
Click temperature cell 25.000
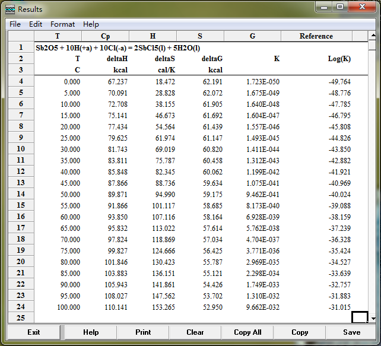[70, 138]
